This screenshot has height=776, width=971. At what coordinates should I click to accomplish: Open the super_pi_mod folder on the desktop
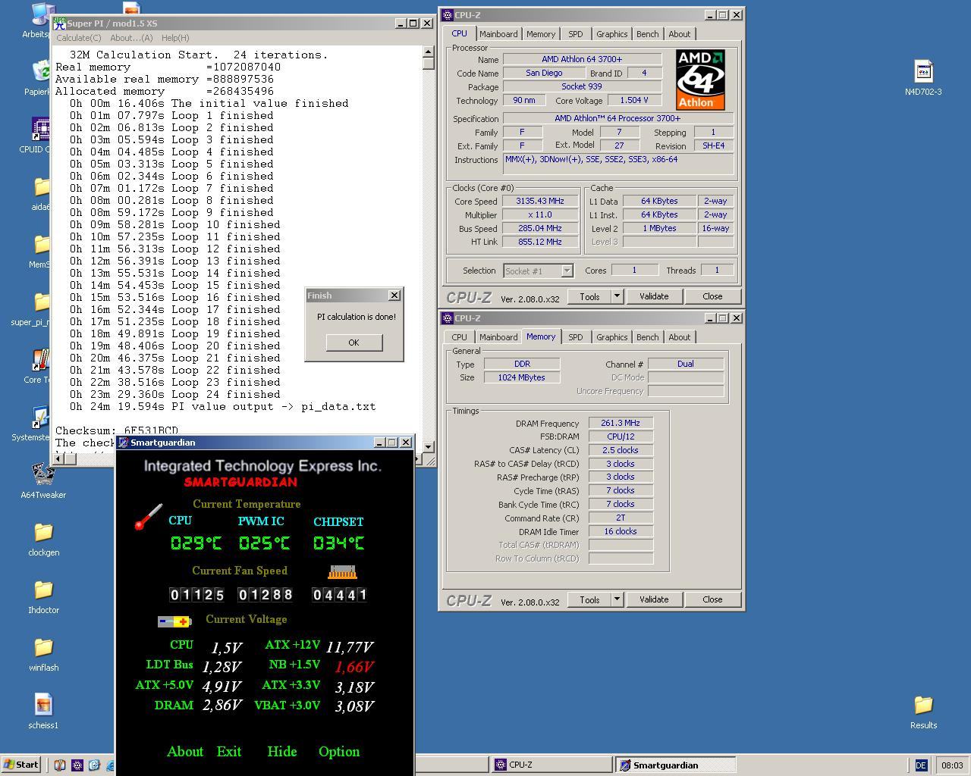(41, 302)
